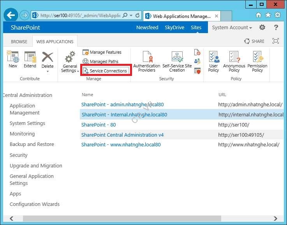Open SkyDrive in the top bar

point(174,27)
